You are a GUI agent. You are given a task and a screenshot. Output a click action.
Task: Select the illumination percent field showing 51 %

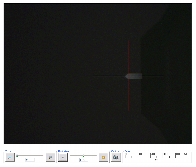click(x=83, y=160)
